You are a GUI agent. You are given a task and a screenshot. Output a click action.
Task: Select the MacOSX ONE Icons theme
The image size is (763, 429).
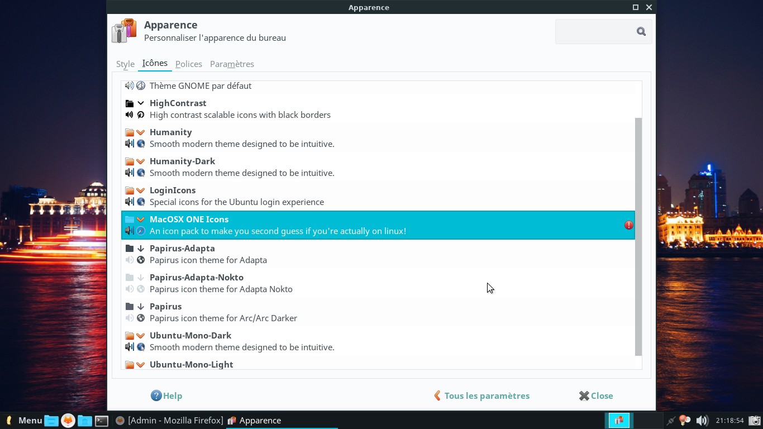click(378, 225)
